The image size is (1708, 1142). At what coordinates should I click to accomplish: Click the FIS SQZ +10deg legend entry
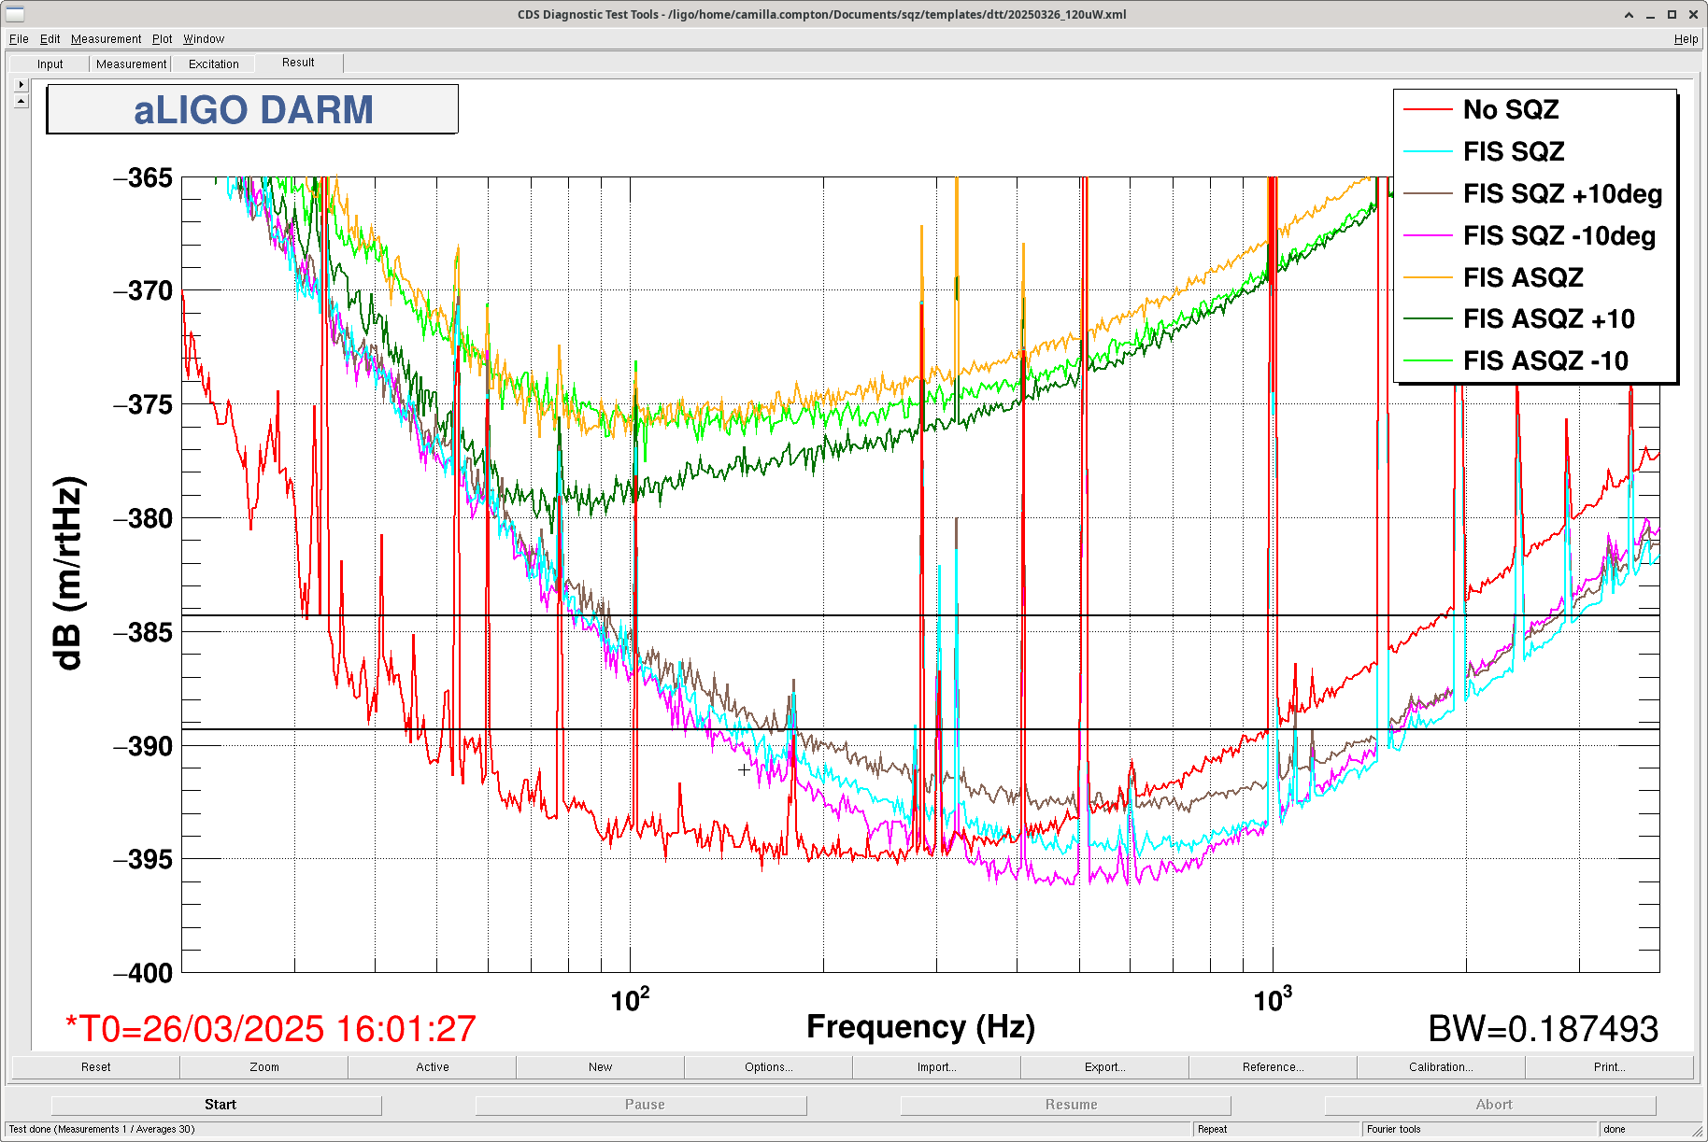pos(1562,193)
